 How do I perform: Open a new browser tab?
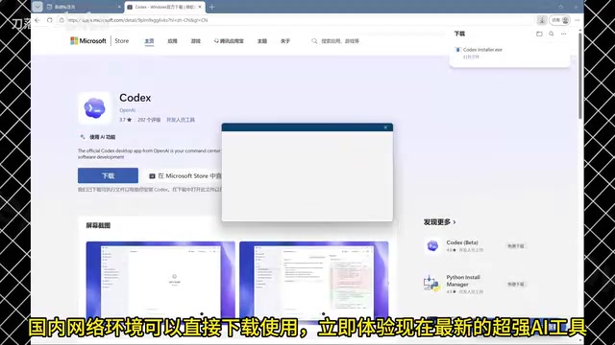click(211, 7)
